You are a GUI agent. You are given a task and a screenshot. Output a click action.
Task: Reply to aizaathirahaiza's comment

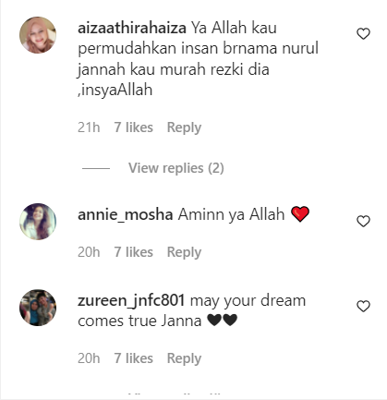tap(184, 127)
